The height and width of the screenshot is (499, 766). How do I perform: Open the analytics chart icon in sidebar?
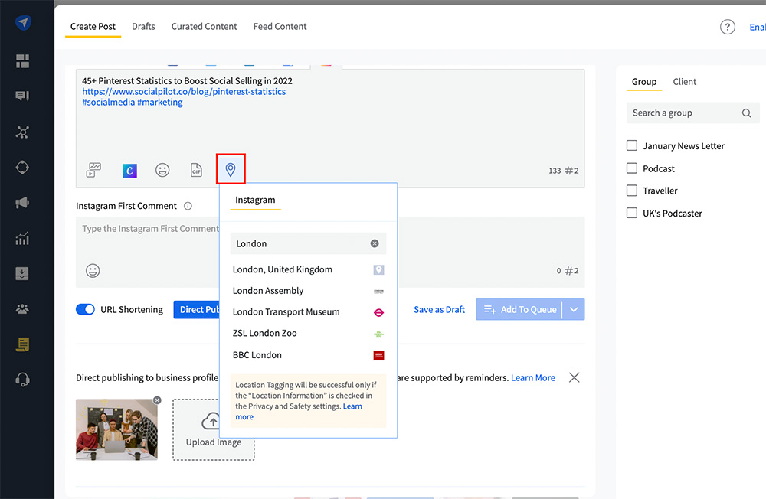tap(22, 238)
